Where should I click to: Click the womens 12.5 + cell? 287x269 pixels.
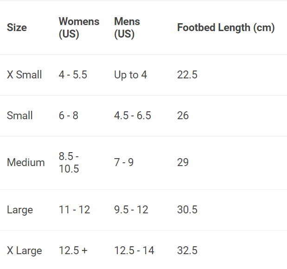[x=73, y=250]
